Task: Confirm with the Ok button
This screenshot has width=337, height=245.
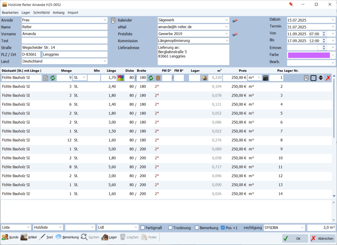Action: click(x=295, y=239)
